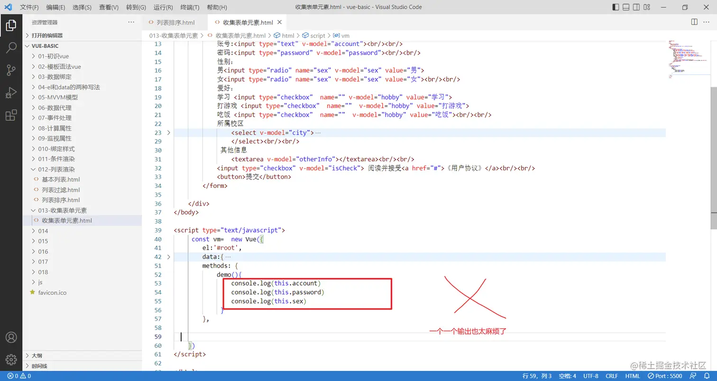Click breadcrumb 013-收集表单元素
Viewport: 717px width, 381px height.
coord(174,36)
